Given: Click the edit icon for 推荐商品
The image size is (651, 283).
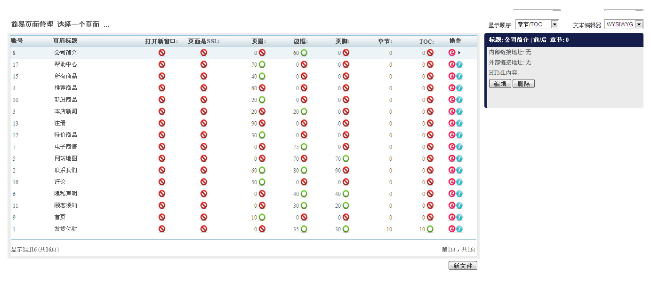Looking at the screenshot, I should [x=452, y=88].
